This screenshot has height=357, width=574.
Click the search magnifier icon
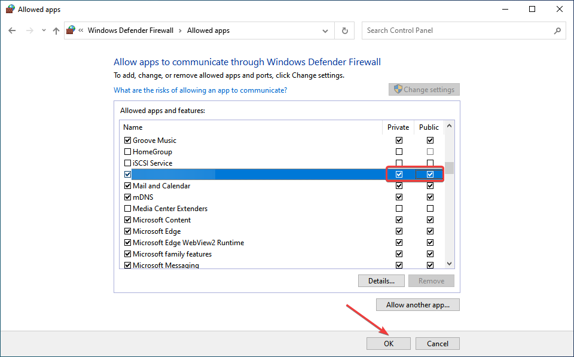click(557, 30)
